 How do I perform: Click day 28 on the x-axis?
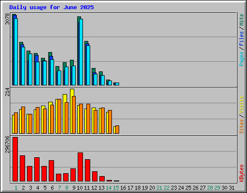[210, 188]
